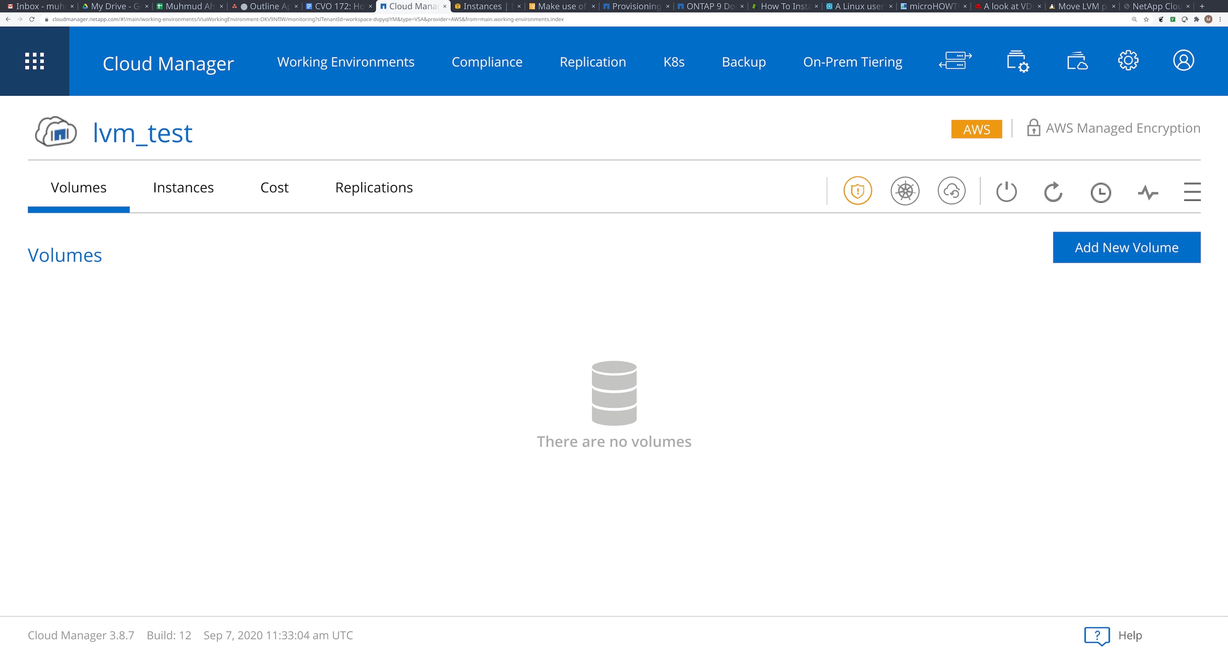Click the Kubernetes helm wheel icon
This screenshot has height=653, width=1228.
[x=905, y=191]
